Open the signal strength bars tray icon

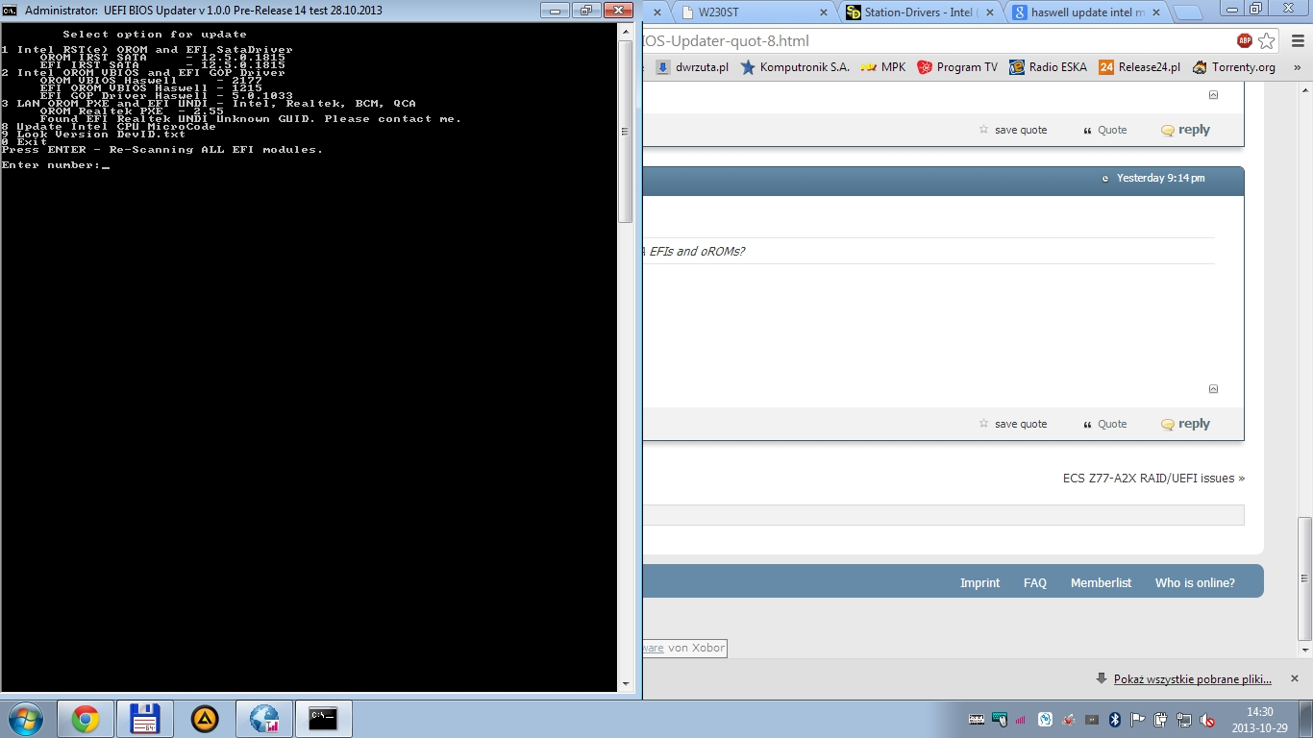point(1021,719)
